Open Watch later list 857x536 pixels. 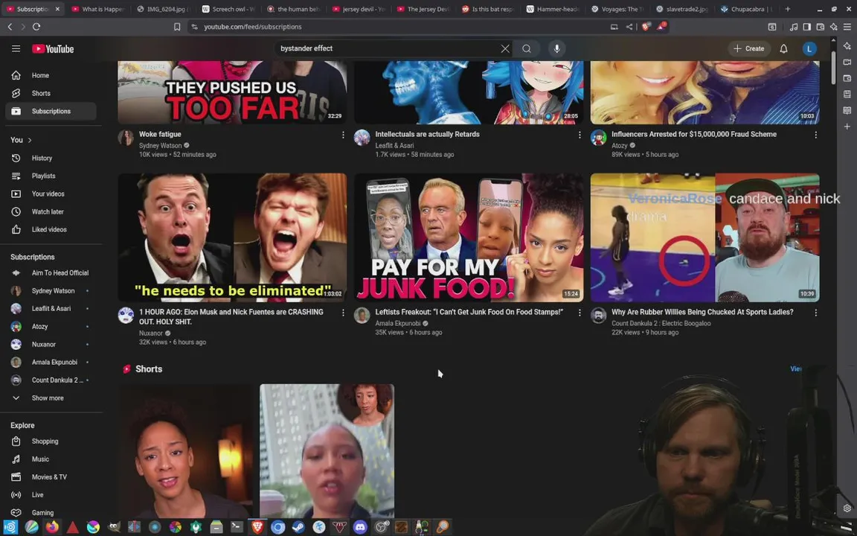click(x=51, y=211)
